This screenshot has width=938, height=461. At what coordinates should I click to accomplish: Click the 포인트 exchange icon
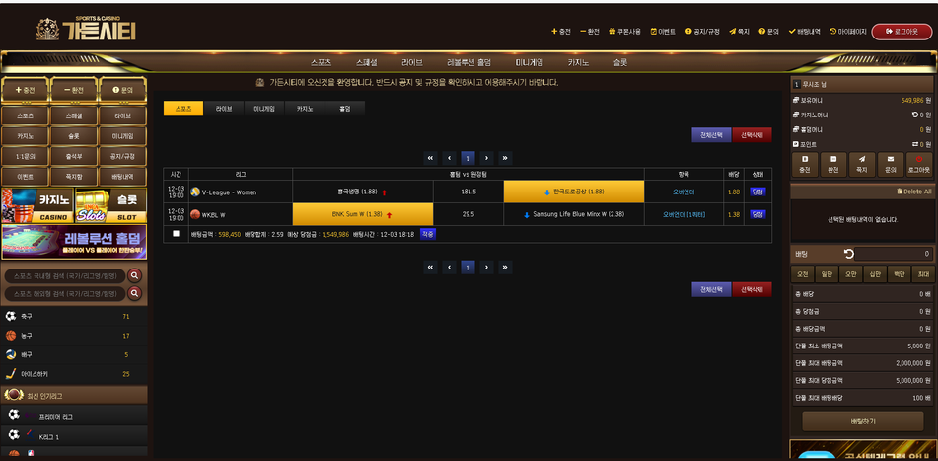coord(914,144)
